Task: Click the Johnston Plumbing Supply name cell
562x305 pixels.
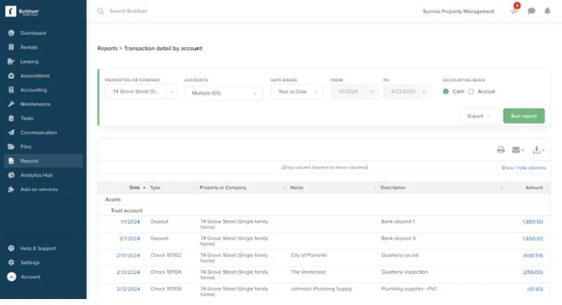Action: click(x=322, y=289)
